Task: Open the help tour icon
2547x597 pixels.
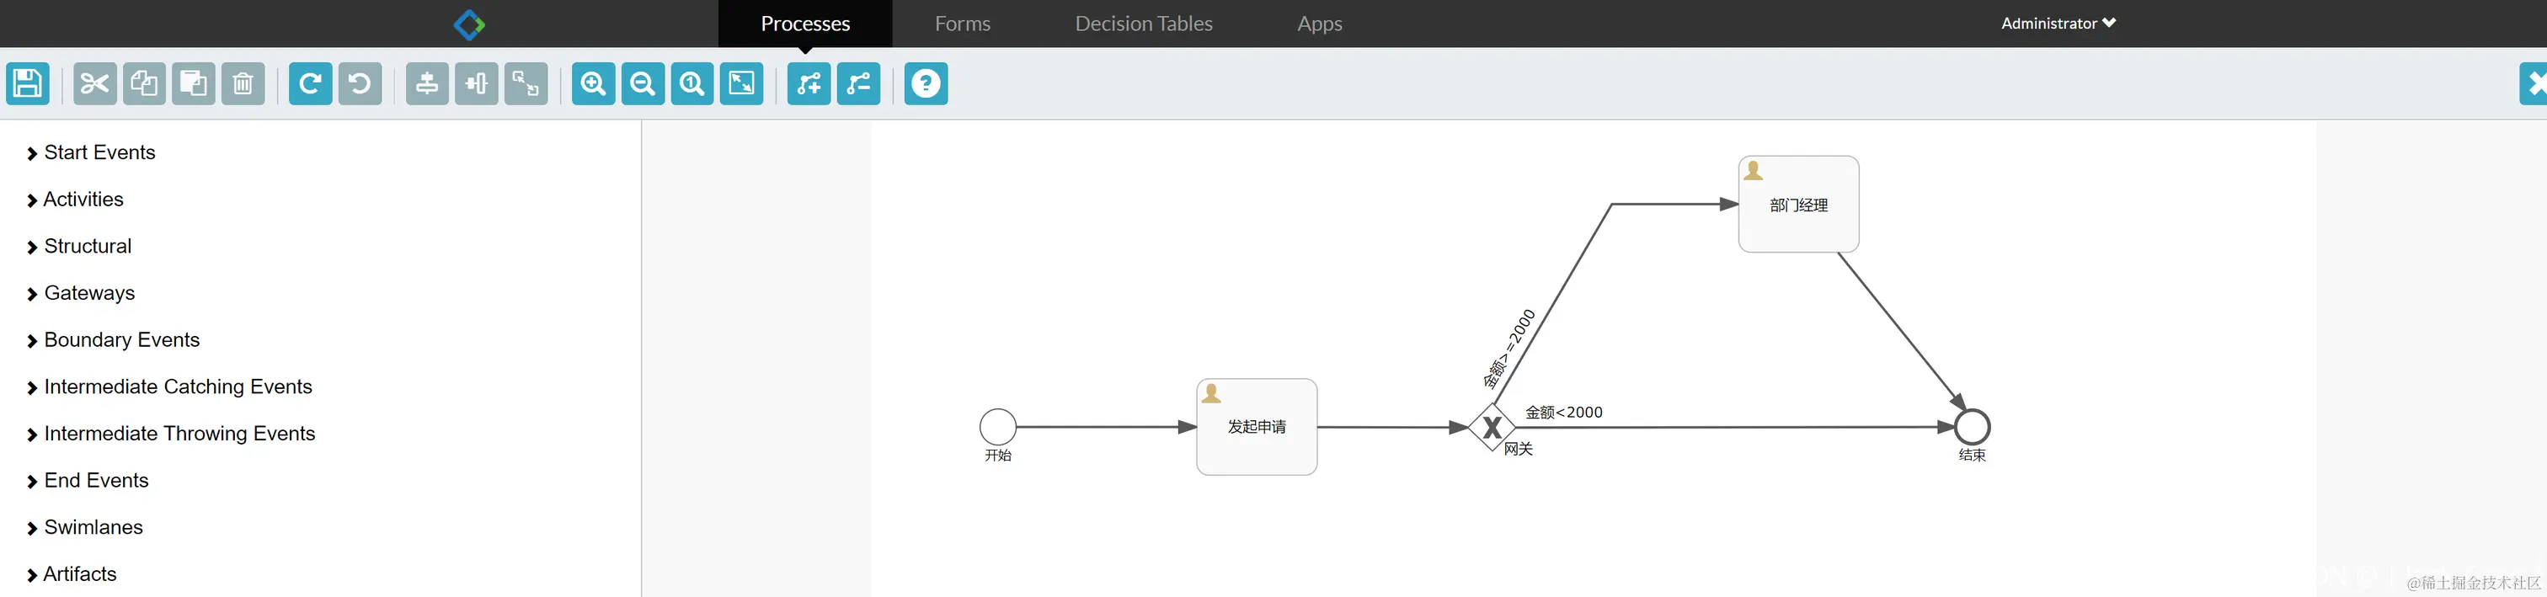Action: [x=926, y=84]
